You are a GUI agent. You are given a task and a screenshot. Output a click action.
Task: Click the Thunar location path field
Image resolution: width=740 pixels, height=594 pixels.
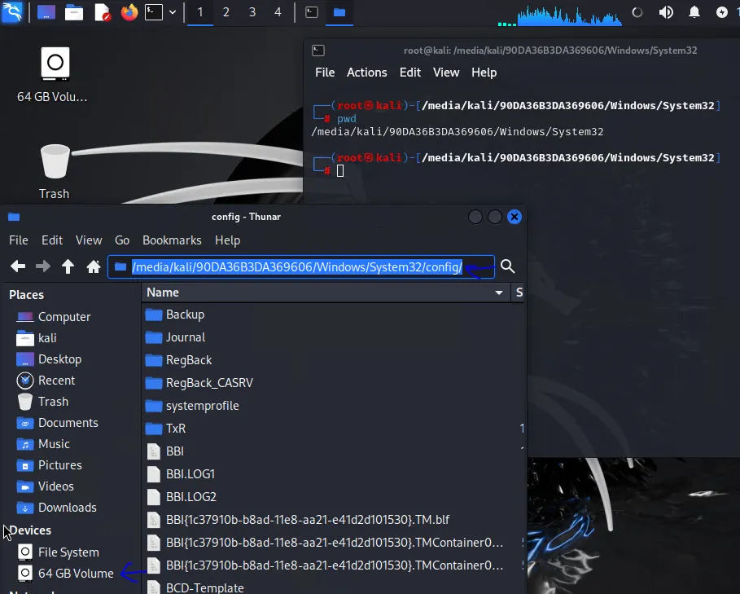[x=301, y=267]
